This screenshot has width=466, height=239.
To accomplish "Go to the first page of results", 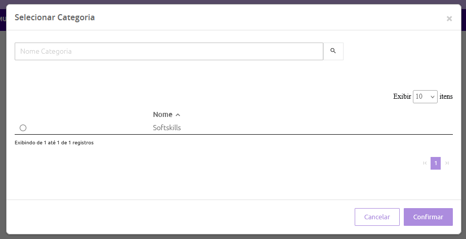I will [x=425, y=163].
